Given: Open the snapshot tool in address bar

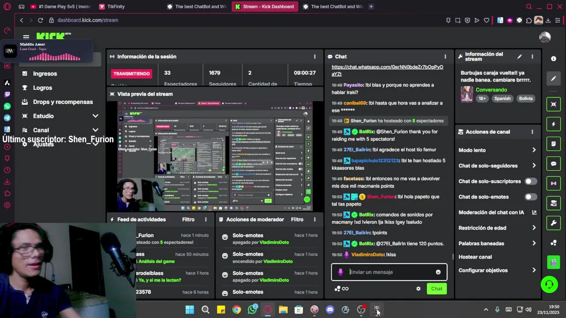Looking at the screenshot, I should click(x=458, y=20).
